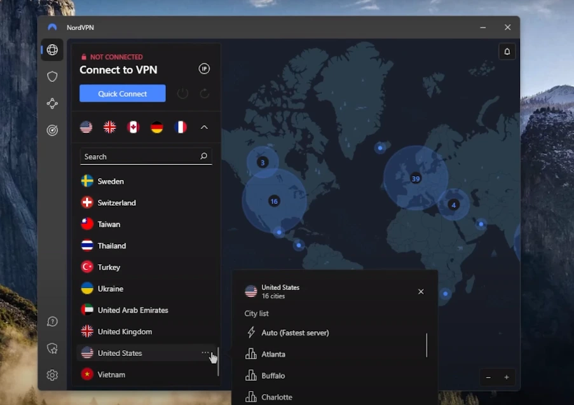The height and width of the screenshot is (405, 574).
Task: Collapse the recent countries chevron
Action: click(204, 127)
